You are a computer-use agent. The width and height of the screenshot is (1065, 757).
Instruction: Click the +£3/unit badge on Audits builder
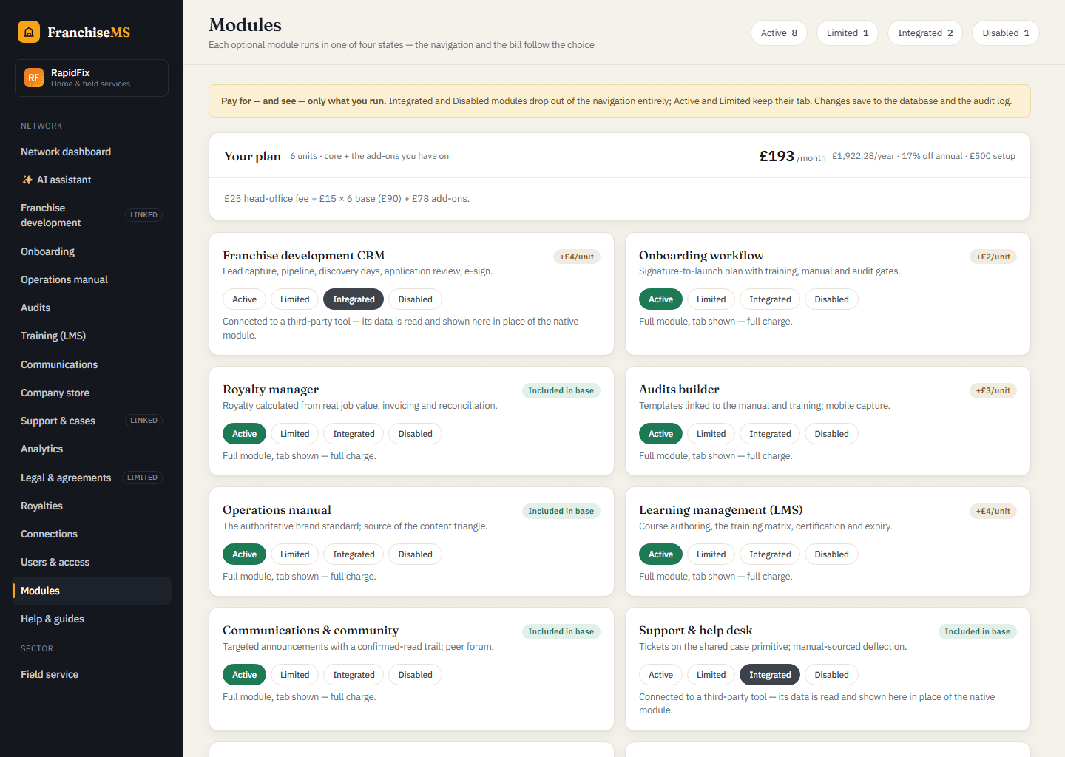coord(993,390)
